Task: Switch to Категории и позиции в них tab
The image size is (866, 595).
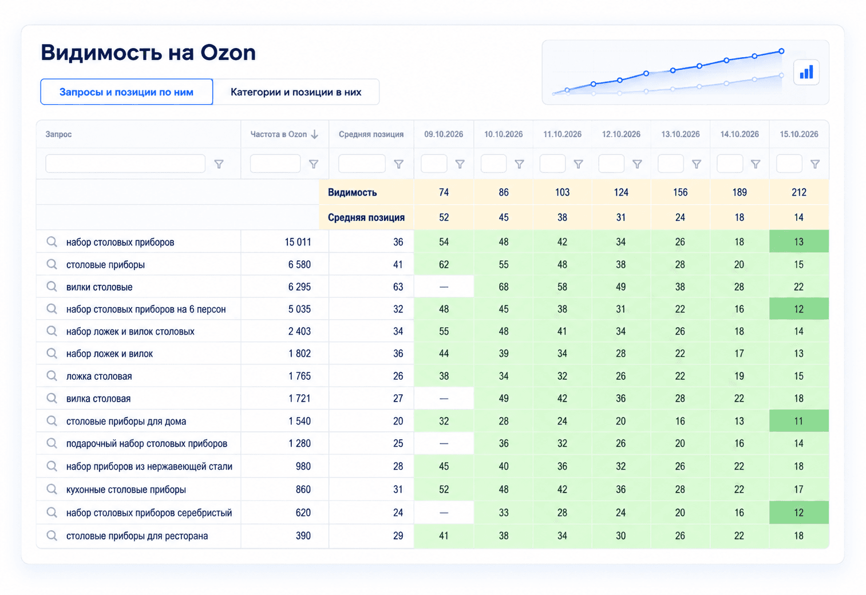Action: (296, 92)
